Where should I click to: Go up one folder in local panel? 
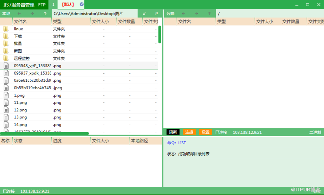(45, 13)
